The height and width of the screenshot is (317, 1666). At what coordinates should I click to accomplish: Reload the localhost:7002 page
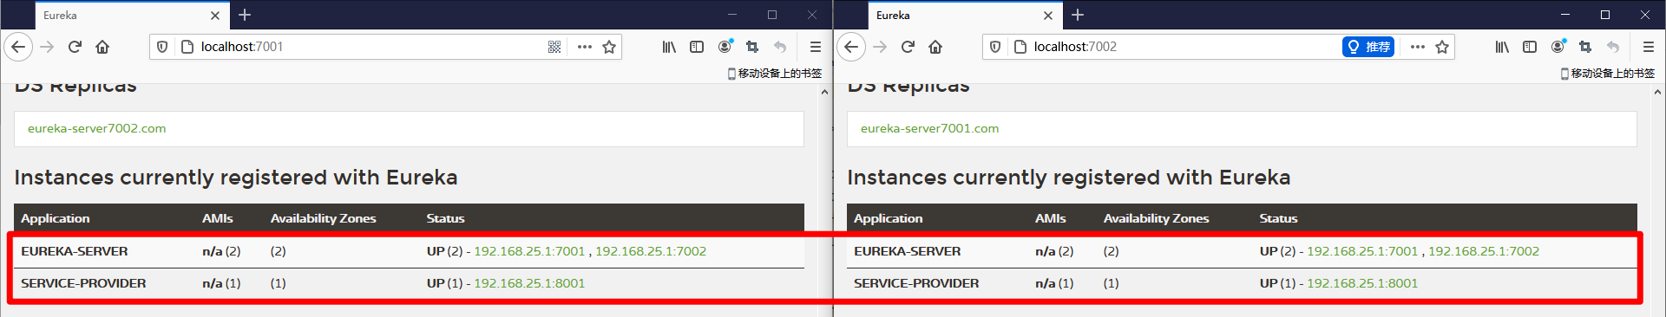point(908,47)
